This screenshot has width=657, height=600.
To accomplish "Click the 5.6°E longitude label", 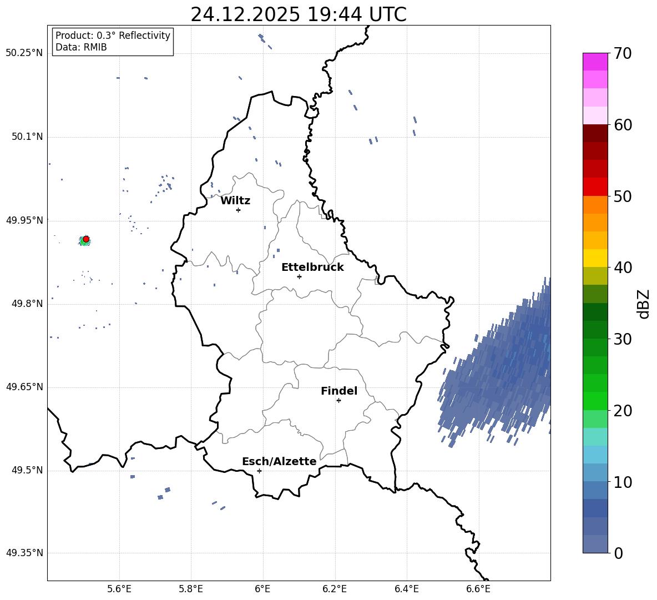I will (119, 589).
